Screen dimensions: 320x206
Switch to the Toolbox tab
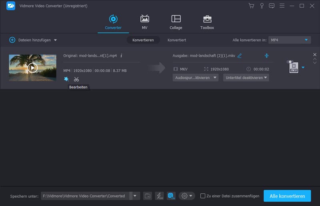coord(207,22)
